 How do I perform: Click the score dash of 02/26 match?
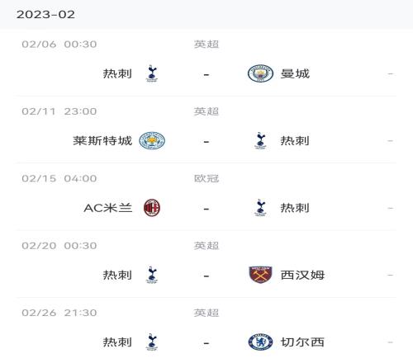pos(206,343)
